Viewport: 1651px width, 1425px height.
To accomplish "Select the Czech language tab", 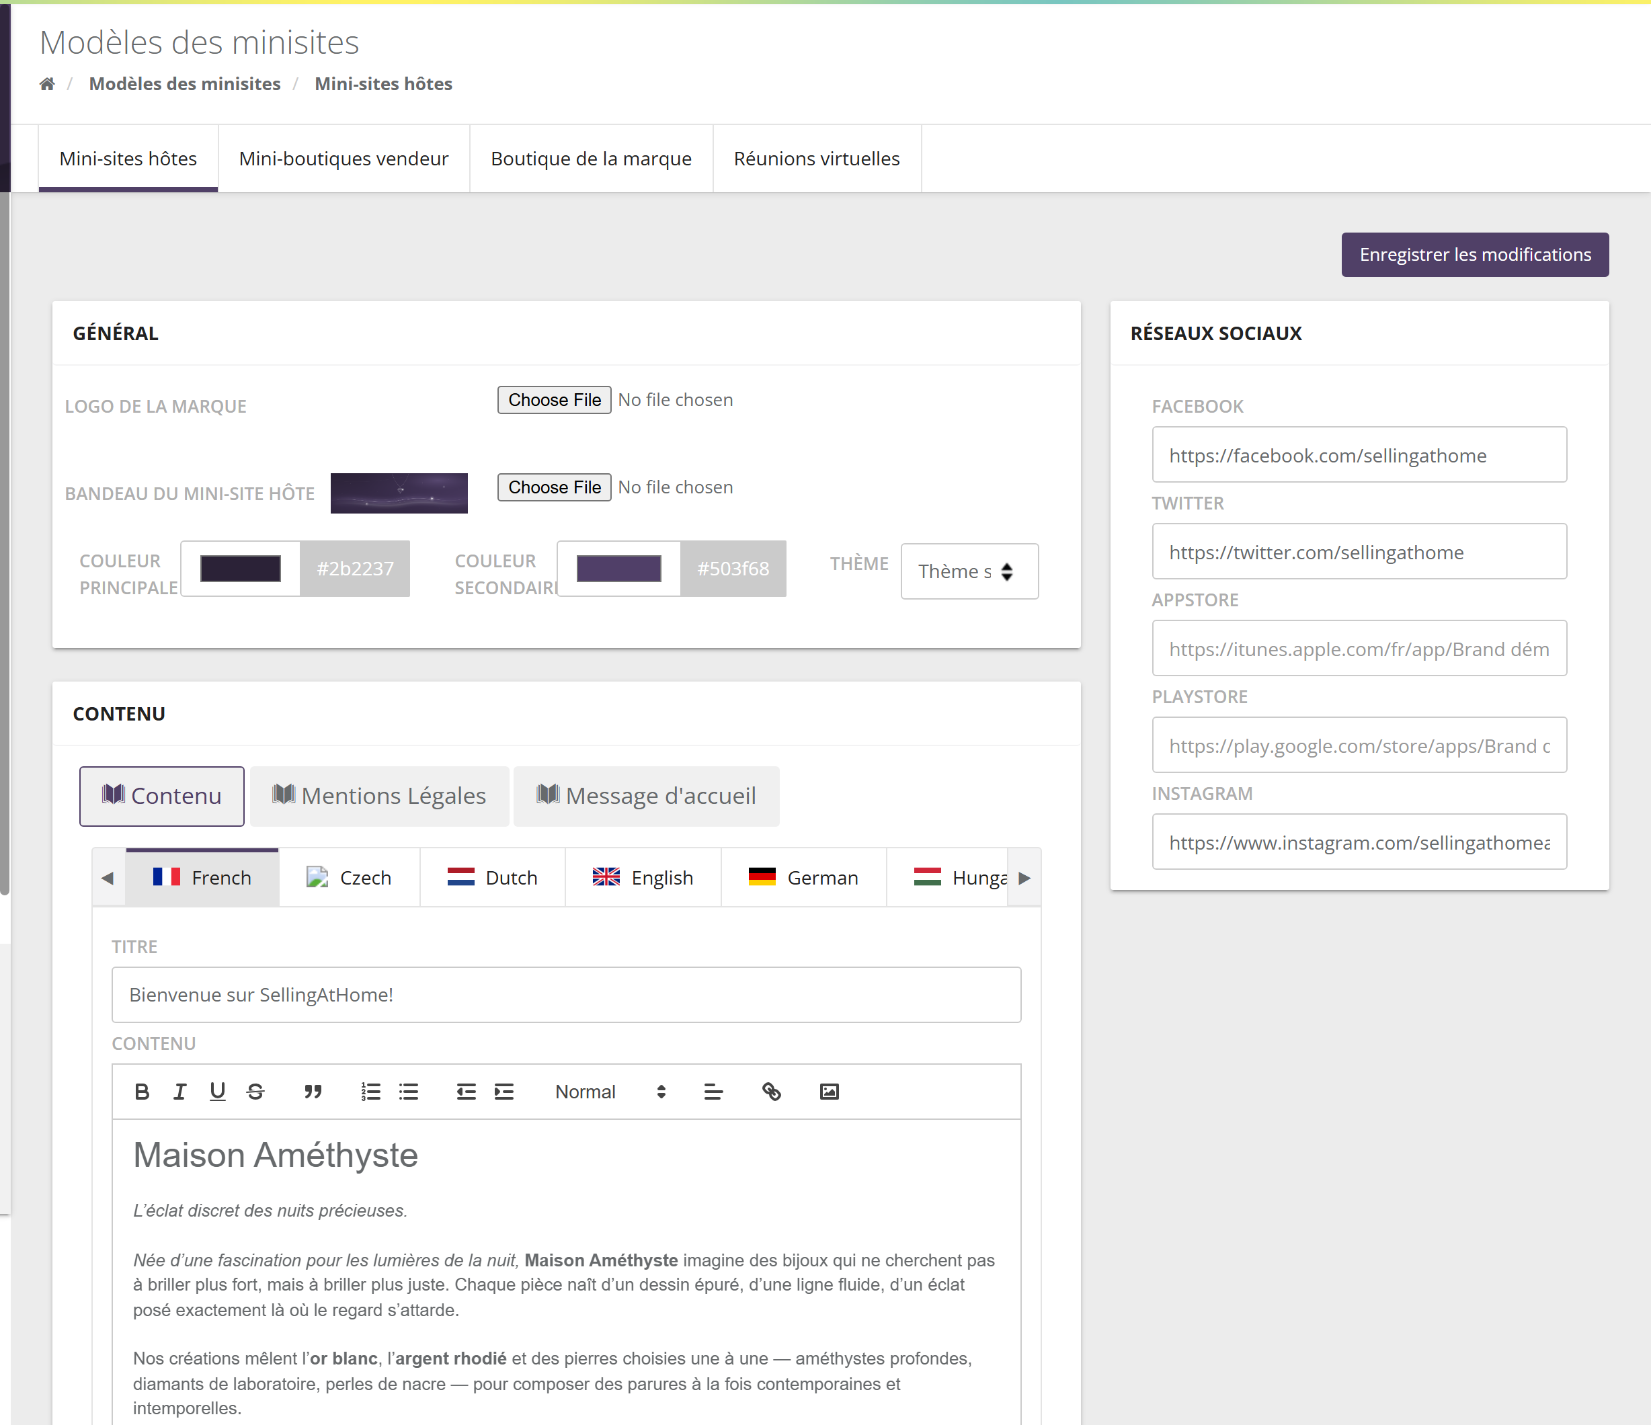I will (x=349, y=877).
